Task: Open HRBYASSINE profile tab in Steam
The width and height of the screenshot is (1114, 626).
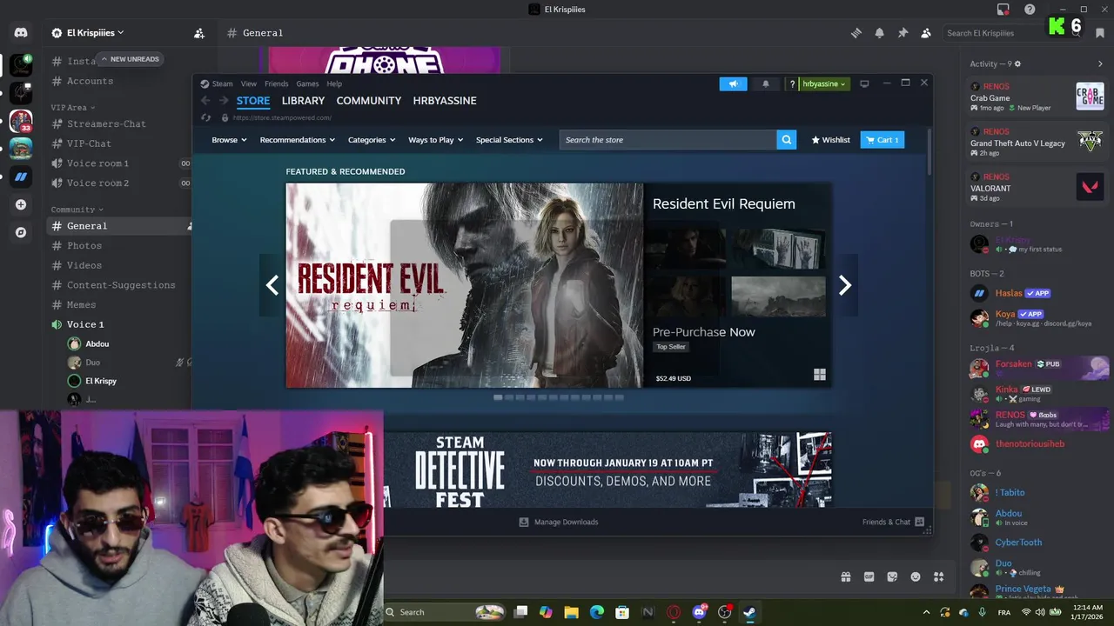Action: [445, 101]
